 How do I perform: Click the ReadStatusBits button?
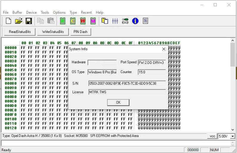pos(20,32)
